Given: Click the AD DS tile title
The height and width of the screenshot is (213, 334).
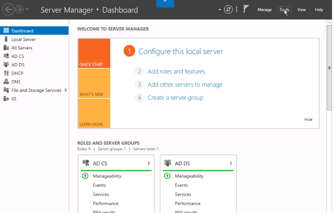Looking at the screenshot, I should coord(182,163).
